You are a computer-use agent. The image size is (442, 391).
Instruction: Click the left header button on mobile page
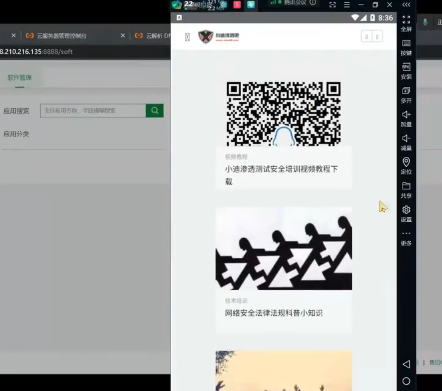coord(367,37)
